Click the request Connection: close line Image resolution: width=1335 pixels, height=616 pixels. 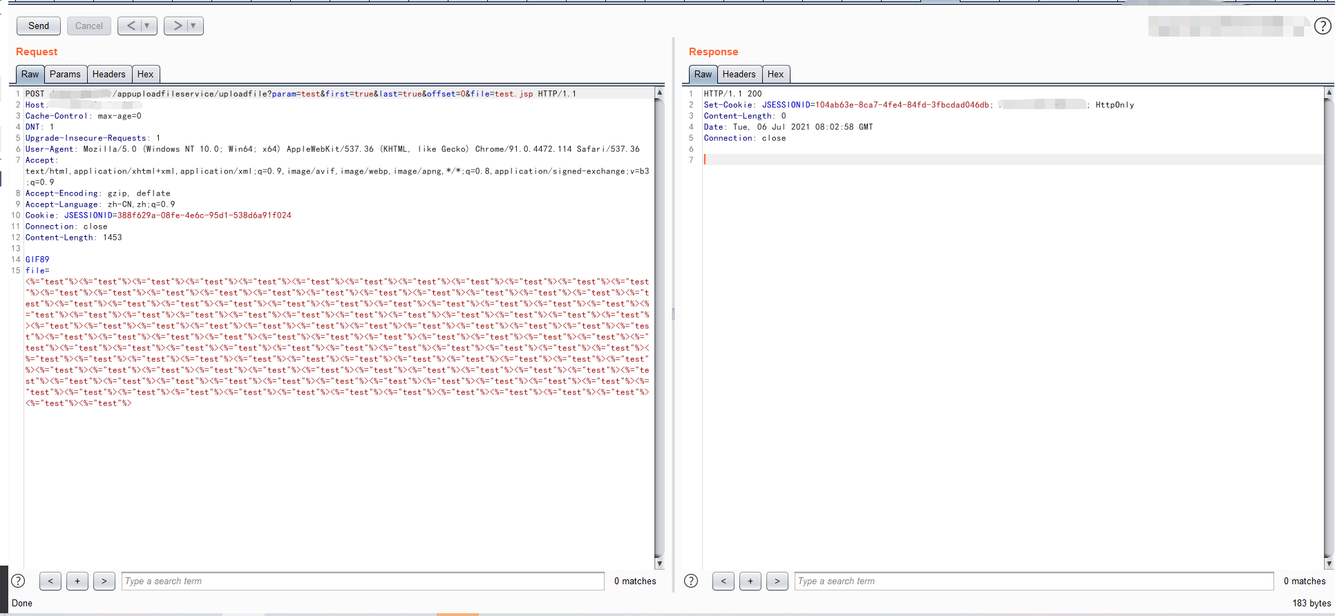click(x=66, y=227)
